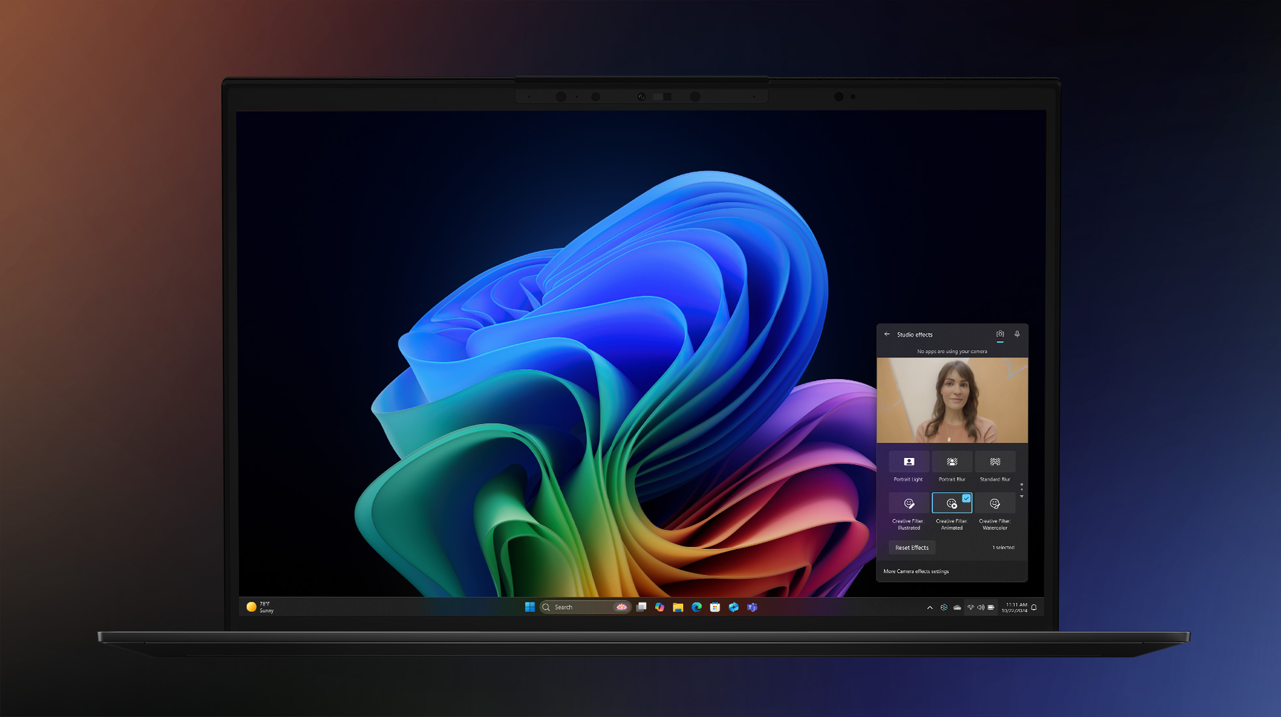Viewport: 1281px width, 717px height.
Task: Click the camera preview thumbnail
Action: 951,400
